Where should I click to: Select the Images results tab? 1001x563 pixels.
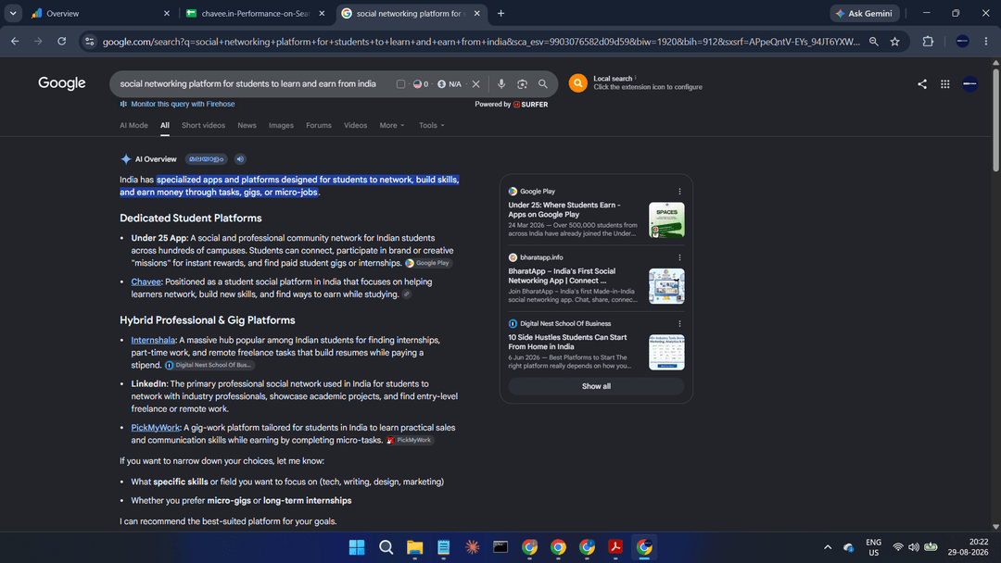pyautogui.click(x=281, y=126)
